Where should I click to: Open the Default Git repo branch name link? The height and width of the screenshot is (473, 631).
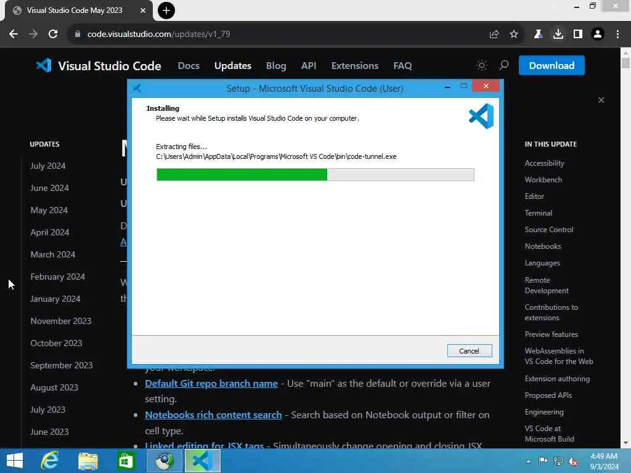coord(211,383)
